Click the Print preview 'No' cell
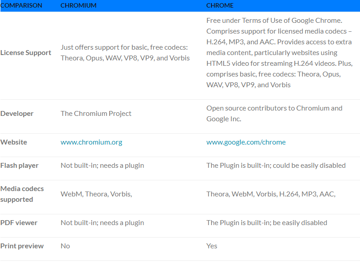360x264 pixels. point(65,246)
